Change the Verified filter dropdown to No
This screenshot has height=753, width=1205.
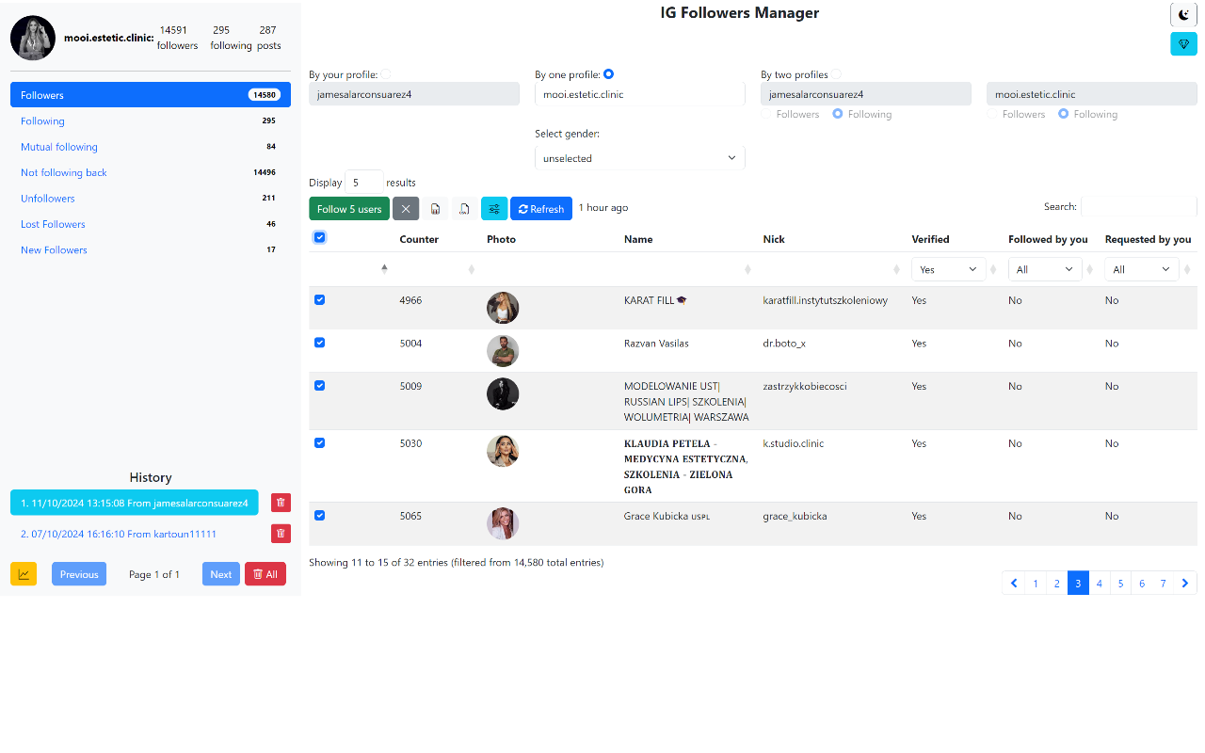point(948,268)
